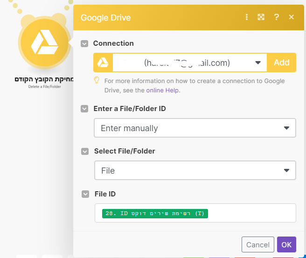Toggle the Connection field chevron checkbox

[84, 43]
